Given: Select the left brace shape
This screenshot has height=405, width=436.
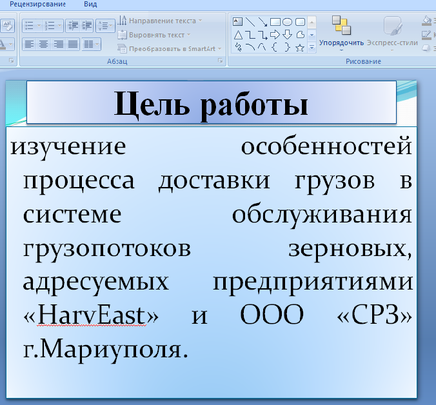Looking at the screenshot, I should coord(275,48).
